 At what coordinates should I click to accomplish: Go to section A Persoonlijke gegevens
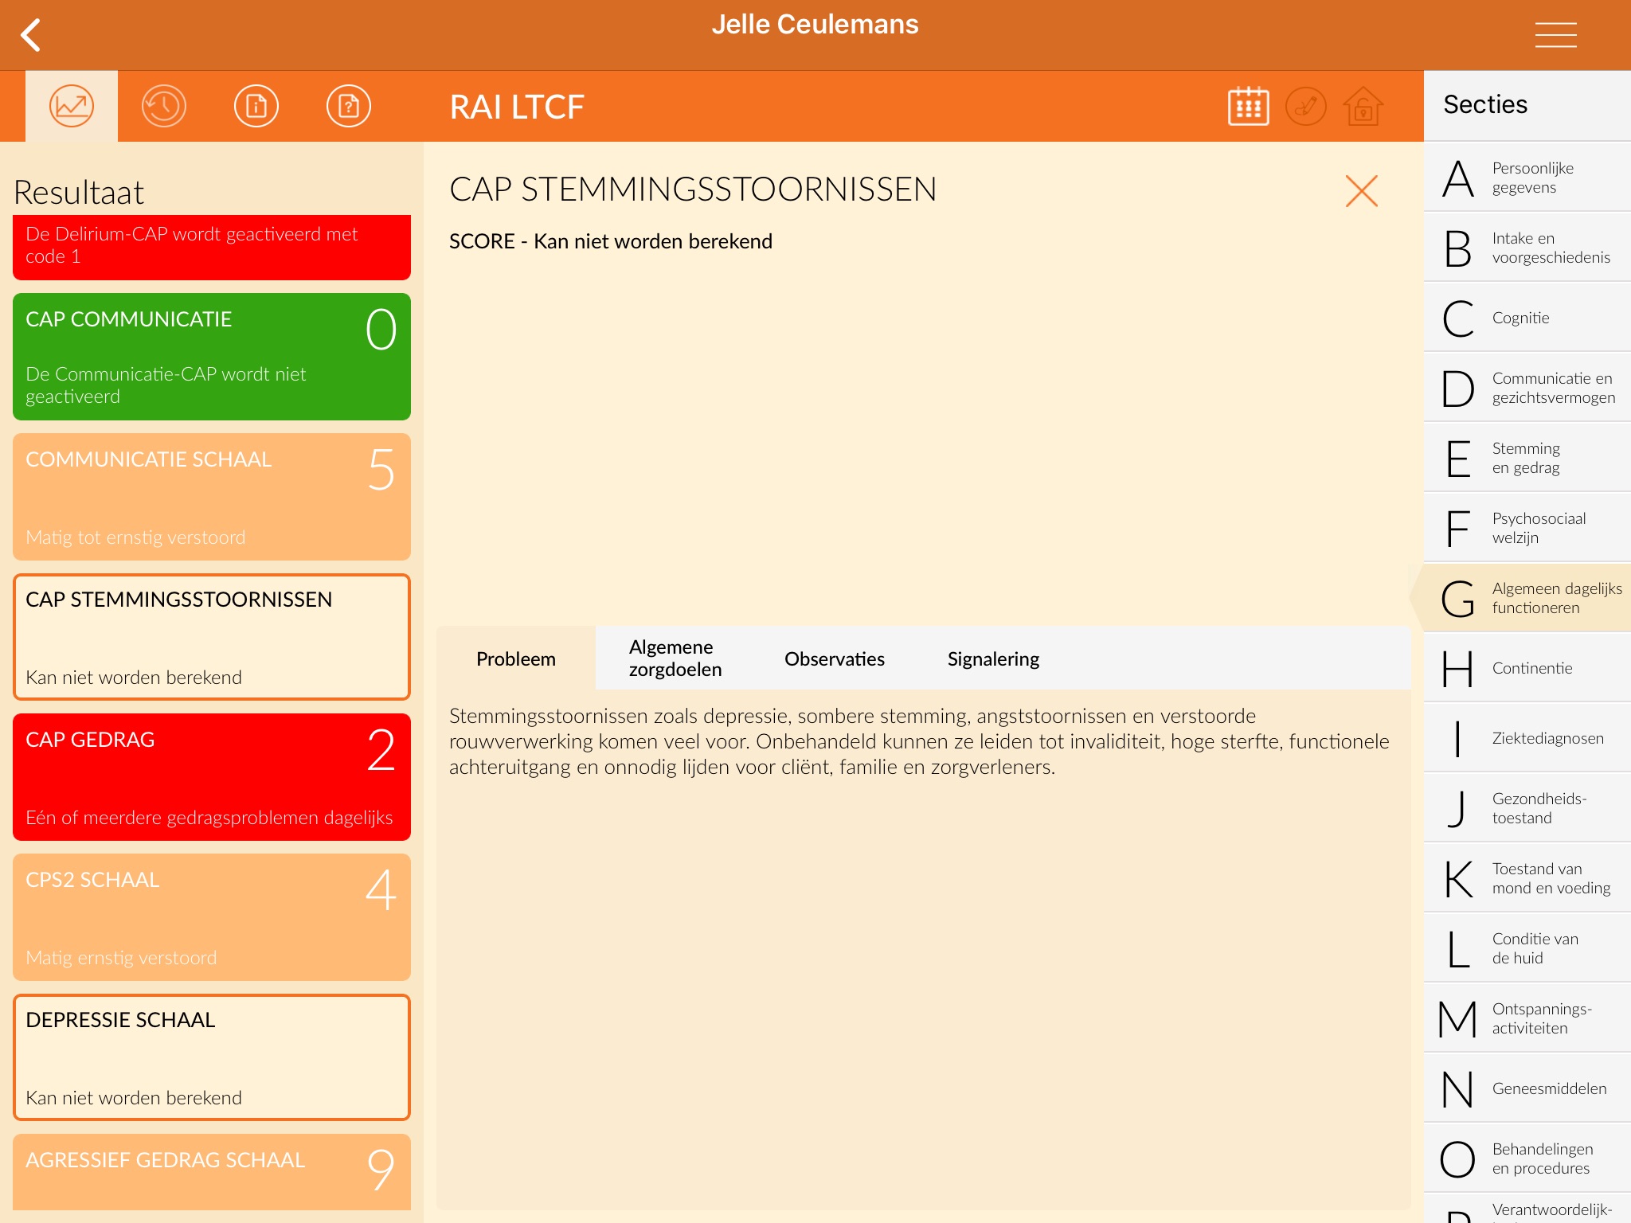pyautogui.click(x=1527, y=178)
